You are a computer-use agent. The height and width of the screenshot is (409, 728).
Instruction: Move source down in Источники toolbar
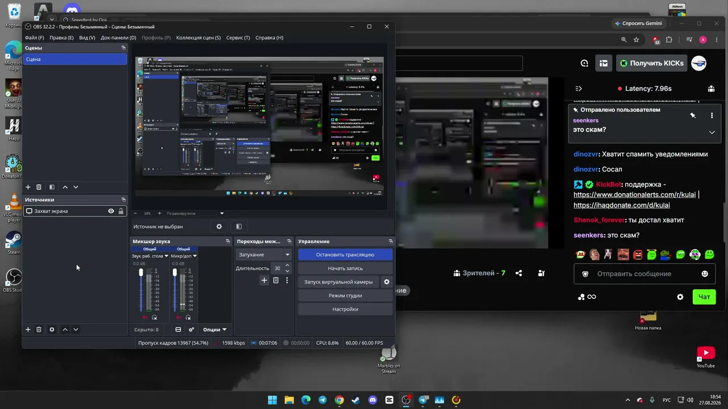pyautogui.click(x=76, y=329)
